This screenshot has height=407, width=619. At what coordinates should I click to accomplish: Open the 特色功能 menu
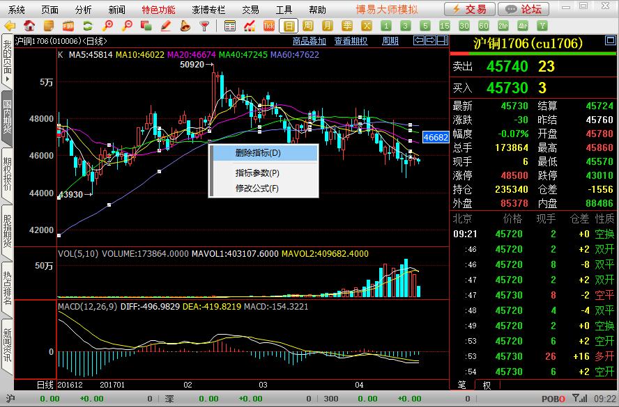click(158, 10)
